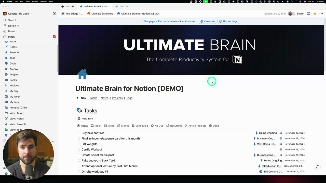This screenshot has width=326, height=183.
Task: Show the Scheduled tasks view
Action: [x=140, y=126]
